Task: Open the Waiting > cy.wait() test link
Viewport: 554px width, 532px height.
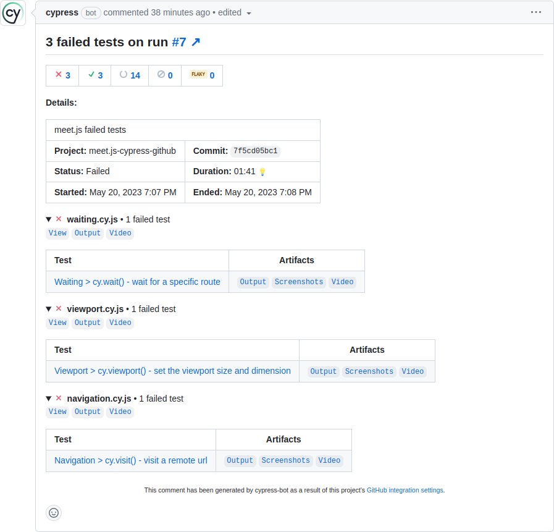Action: pos(137,282)
